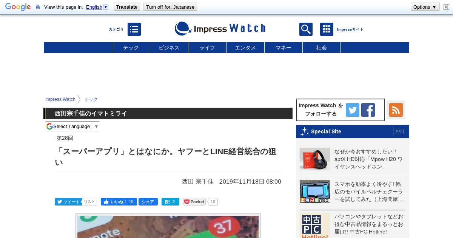Read the 中古PC Hotline article link
This screenshot has height=238, width=453.
coord(368,224)
